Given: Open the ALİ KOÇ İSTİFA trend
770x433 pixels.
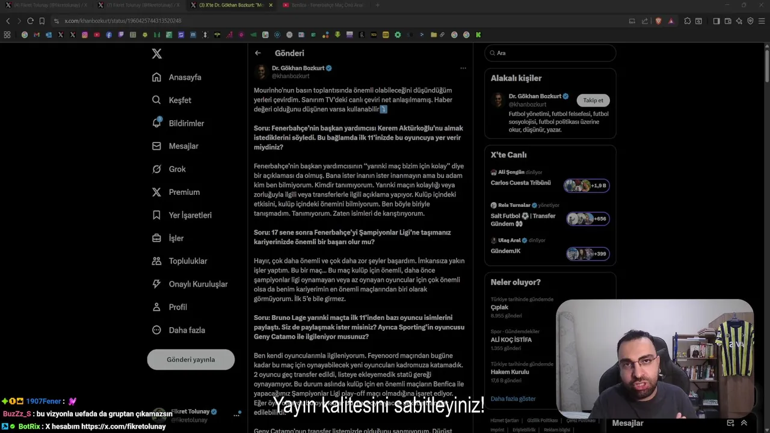Looking at the screenshot, I should click(x=511, y=340).
